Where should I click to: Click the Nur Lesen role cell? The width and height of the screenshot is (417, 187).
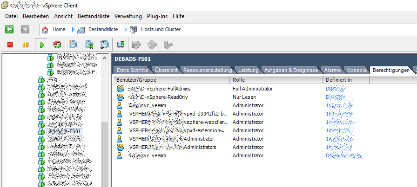[244, 97]
